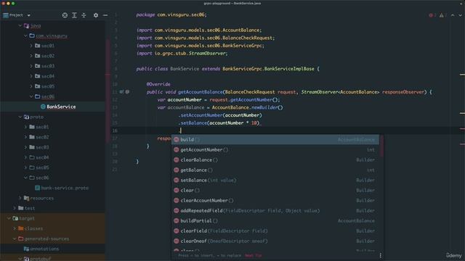Choose getAccountNumber() completion suggestion
This screenshot has width=465, height=261.
tap(275, 150)
